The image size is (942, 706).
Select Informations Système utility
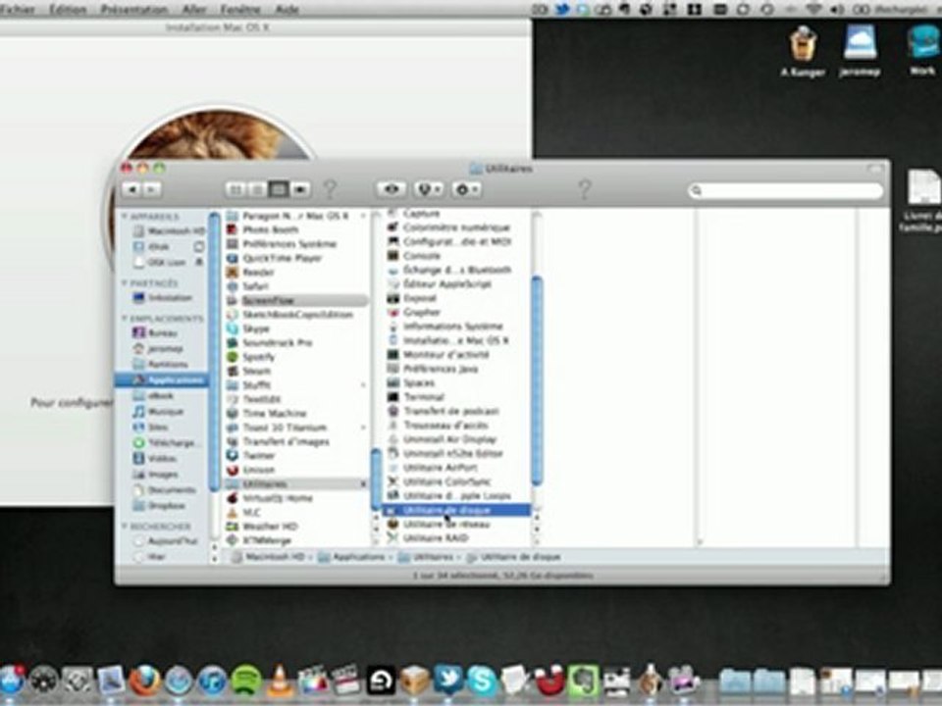452,327
